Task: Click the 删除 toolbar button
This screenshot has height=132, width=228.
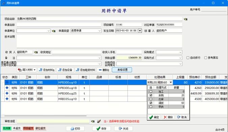Action: tap(104, 70)
